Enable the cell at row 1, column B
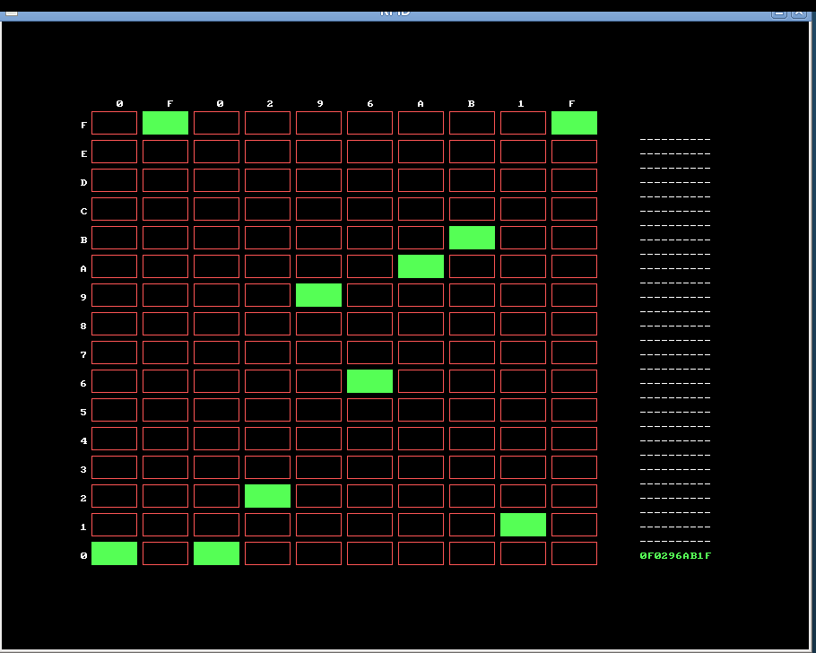816x653 pixels. (x=472, y=525)
